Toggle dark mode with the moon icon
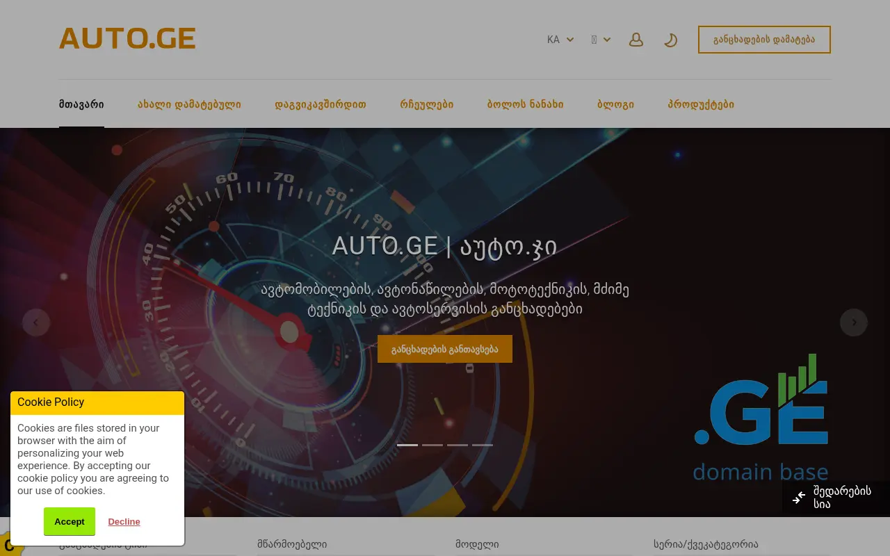Viewport: 890px width, 556px height. tap(670, 40)
